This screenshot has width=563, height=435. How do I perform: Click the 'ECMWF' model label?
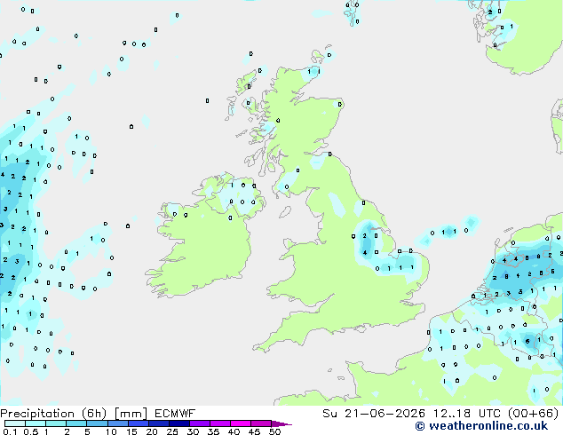[175, 414]
